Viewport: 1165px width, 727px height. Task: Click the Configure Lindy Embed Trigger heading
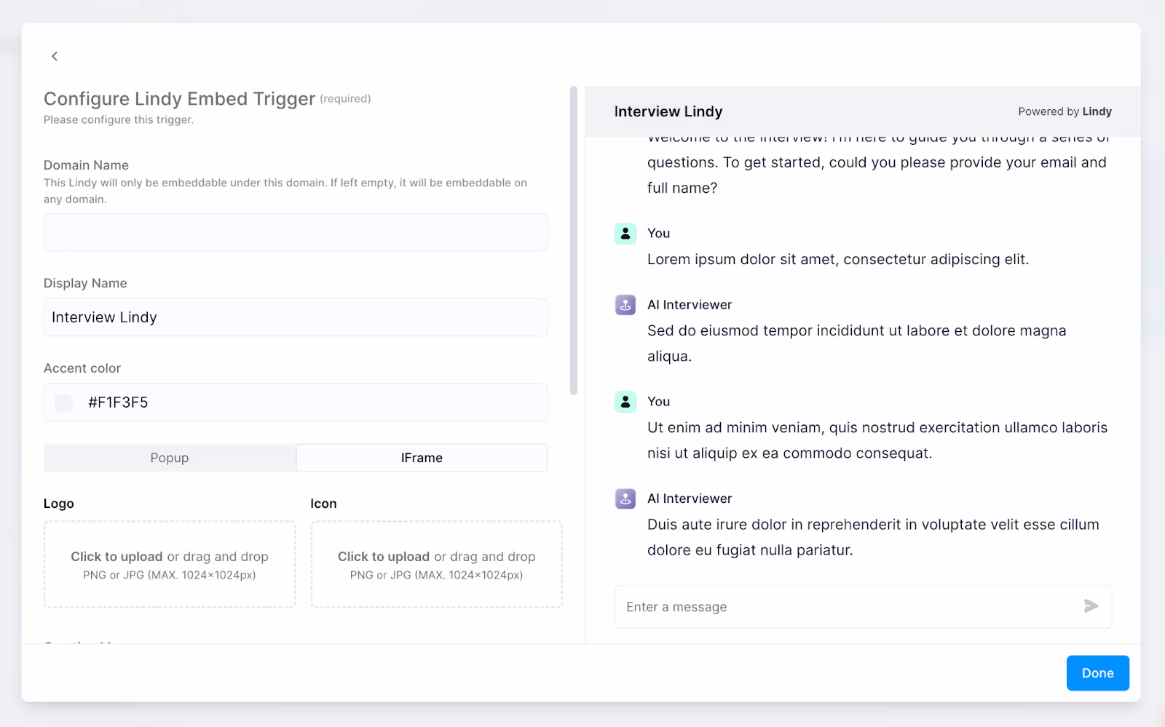[x=179, y=99]
